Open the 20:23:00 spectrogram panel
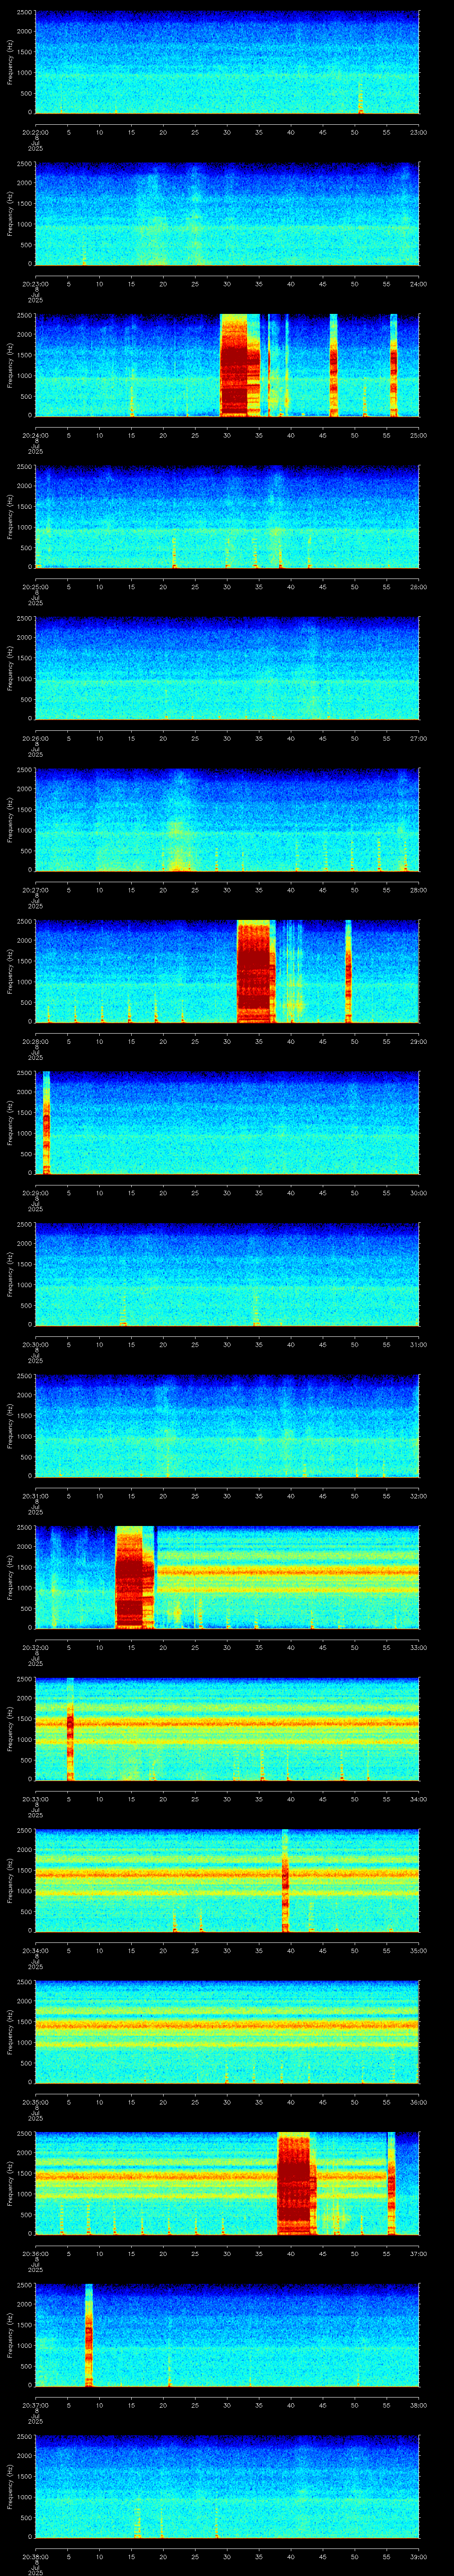This screenshot has height=2576, width=454. pyautogui.click(x=227, y=214)
